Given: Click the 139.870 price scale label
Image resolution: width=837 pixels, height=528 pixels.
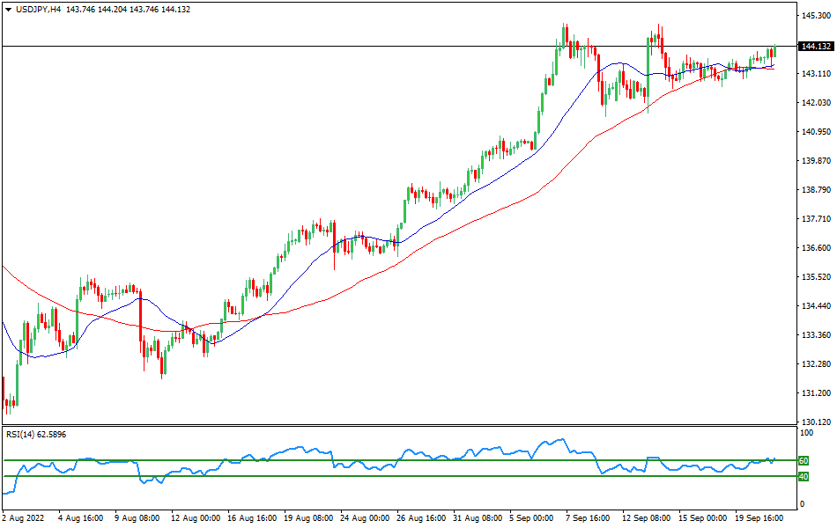Looking at the screenshot, I should [816, 161].
